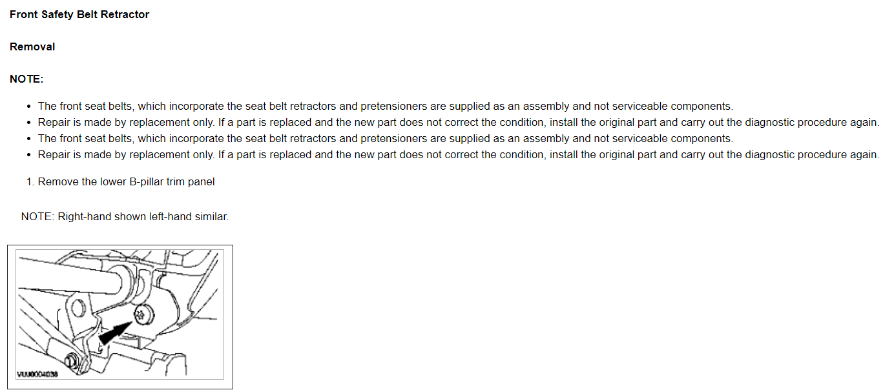Screen dimensions: 894x390
Task: Click the VUU0004038 image code label
Action: 37,375
